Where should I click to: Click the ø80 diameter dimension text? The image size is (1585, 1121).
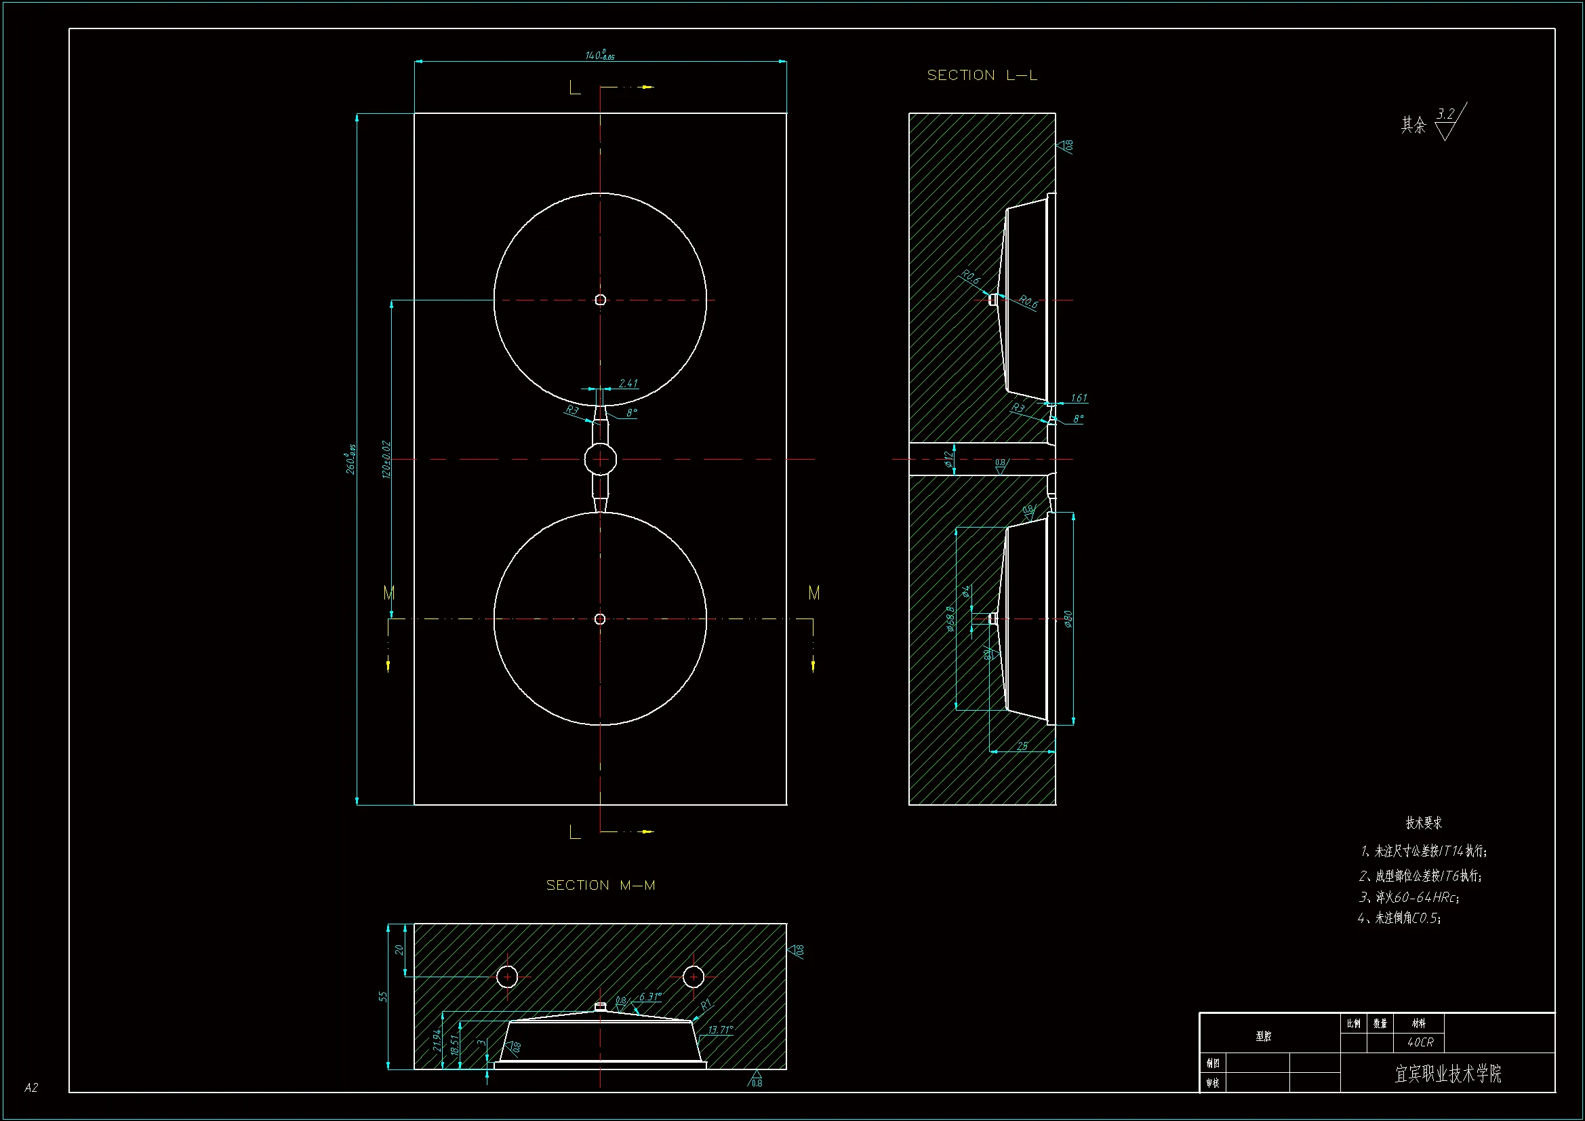(x=1068, y=618)
